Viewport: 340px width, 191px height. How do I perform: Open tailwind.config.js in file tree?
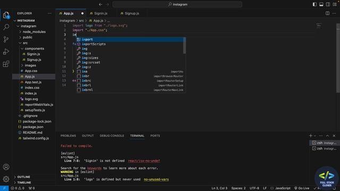pos(34,138)
